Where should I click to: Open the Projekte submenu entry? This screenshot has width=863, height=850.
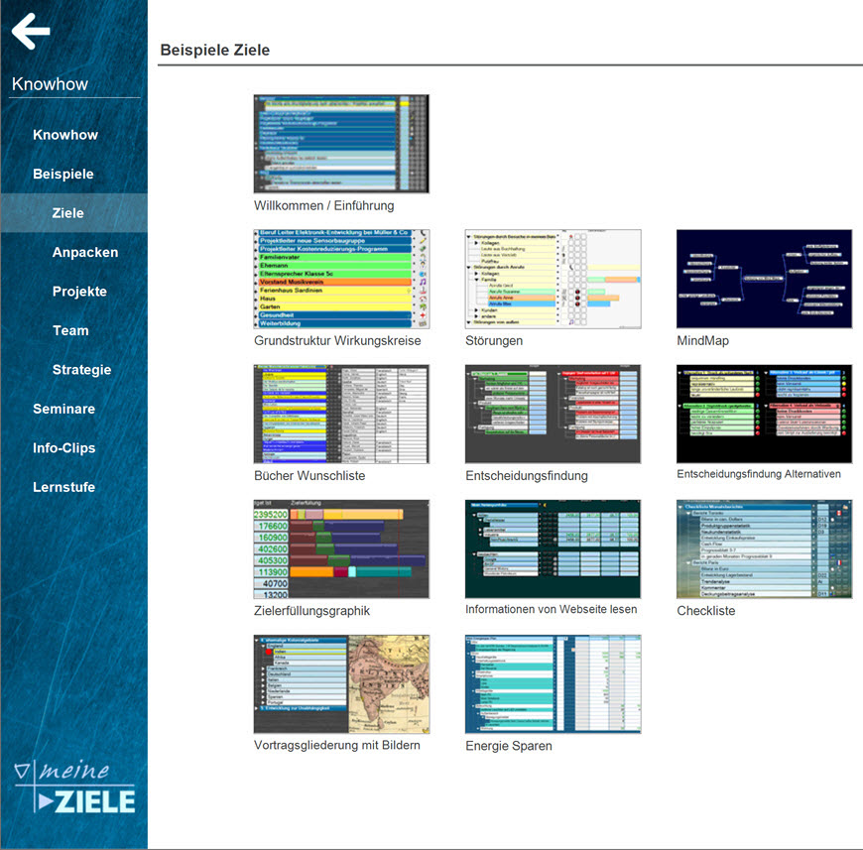(79, 292)
